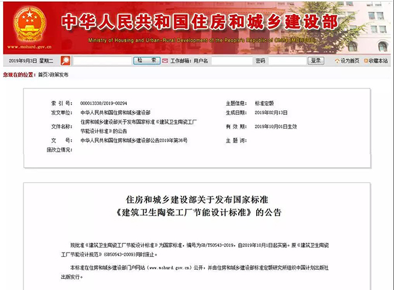This screenshot has width=394, height=290.
Task: Click issuing unit 中华人民共和国住房和城乡建设部 value
Action: coord(115,112)
